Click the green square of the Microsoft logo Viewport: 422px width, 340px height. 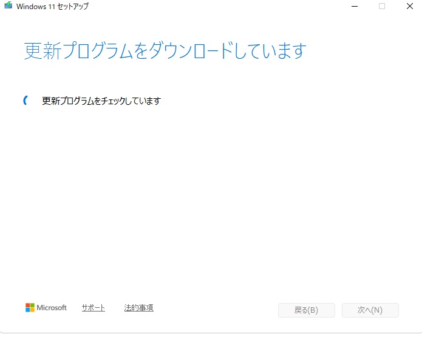click(x=32, y=305)
